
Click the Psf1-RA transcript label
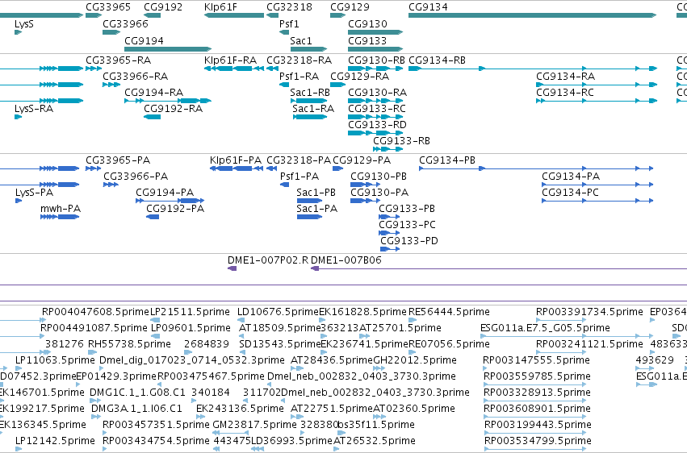pos(299,76)
